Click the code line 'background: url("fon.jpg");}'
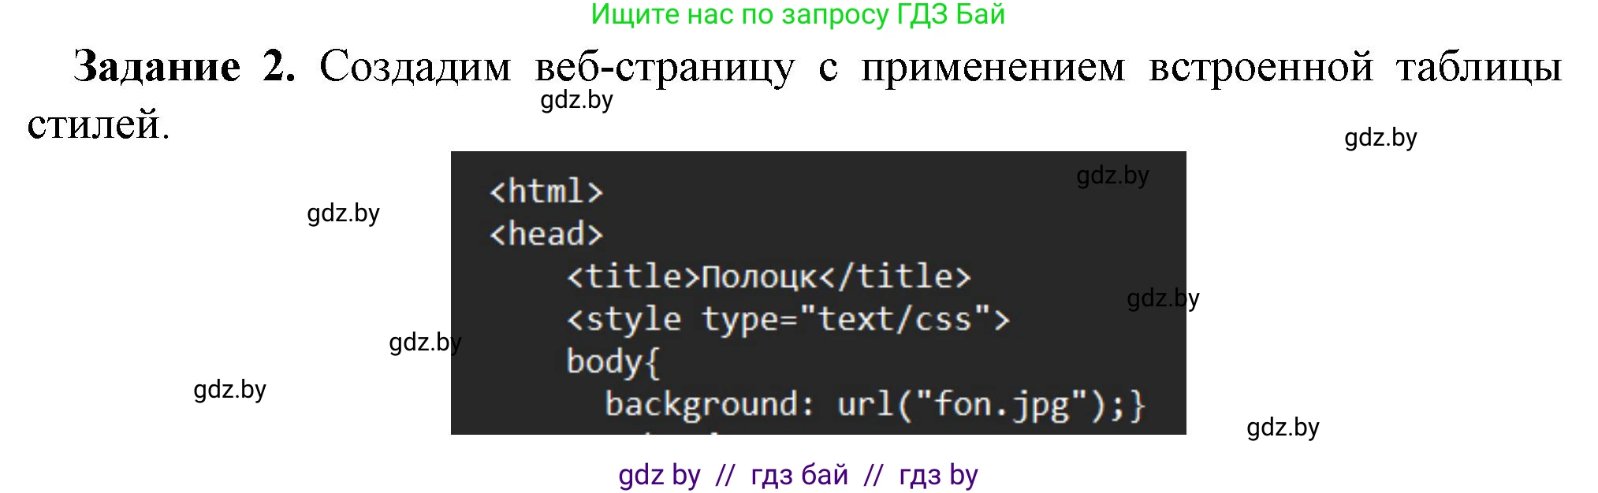The height and width of the screenshot is (493, 1598). [875, 404]
